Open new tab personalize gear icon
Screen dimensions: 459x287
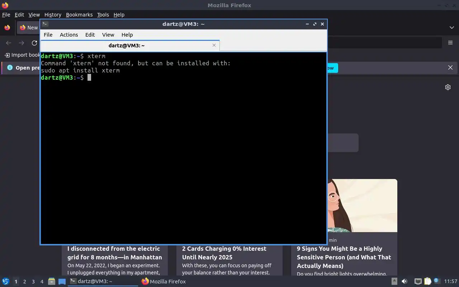448,87
